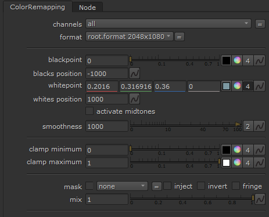Click the whitepoint green value 0.316916
This screenshot has width=269, height=217.
pyautogui.click(x=136, y=86)
